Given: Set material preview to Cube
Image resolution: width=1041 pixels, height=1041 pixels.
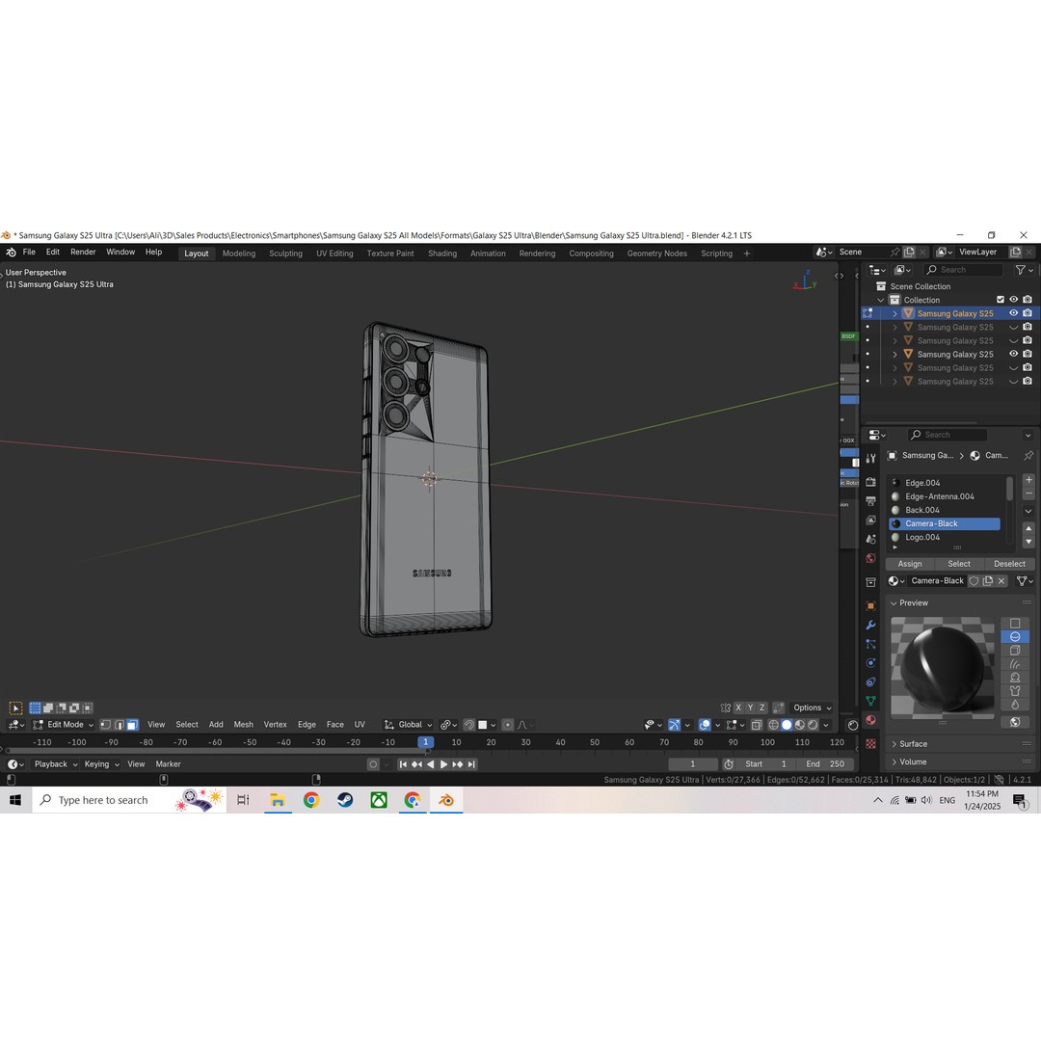Looking at the screenshot, I should tap(1014, 651).
